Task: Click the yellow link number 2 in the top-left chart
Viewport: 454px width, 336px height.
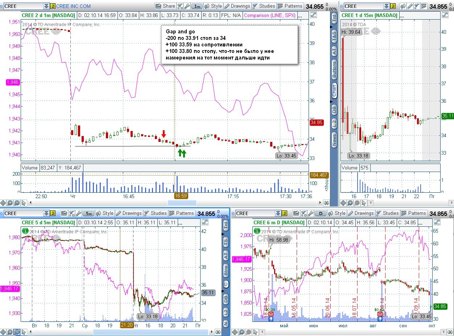Action: [53, 6]
